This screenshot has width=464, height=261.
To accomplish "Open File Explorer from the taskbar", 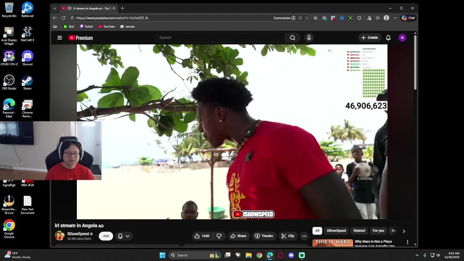I will pyautogui.click(x=249, y=255).
